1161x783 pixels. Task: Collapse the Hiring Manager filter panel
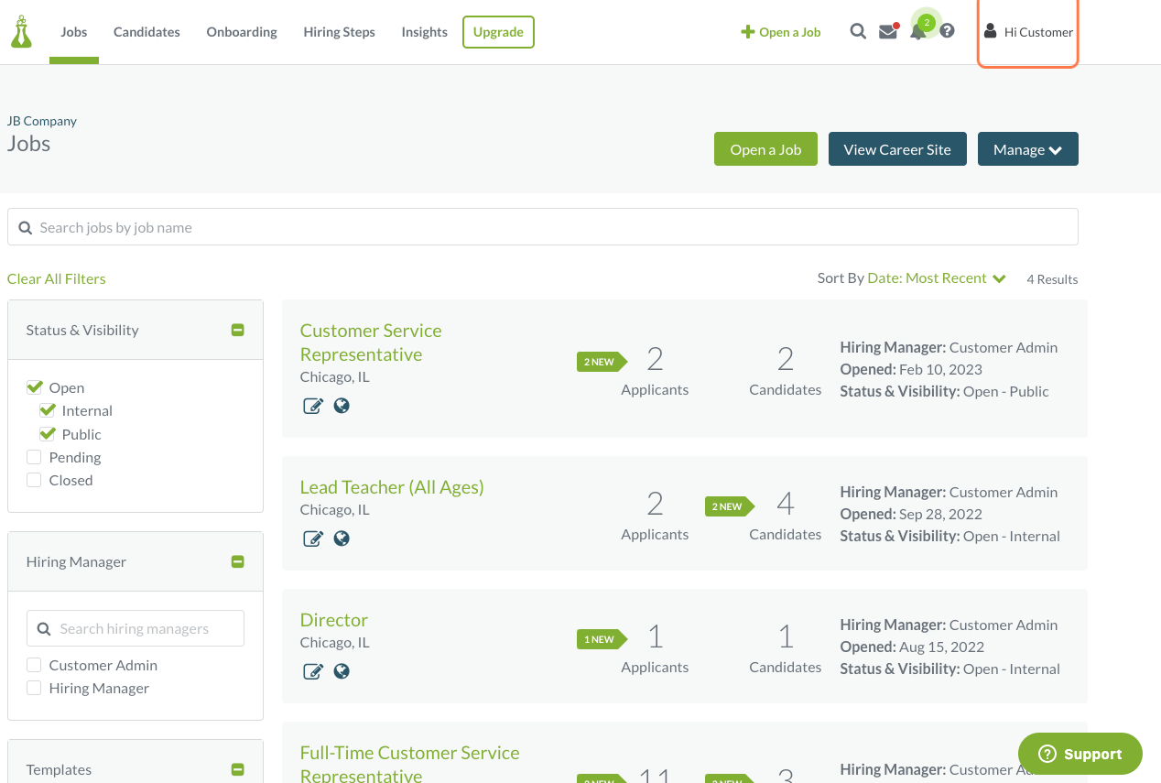(238, 561)
